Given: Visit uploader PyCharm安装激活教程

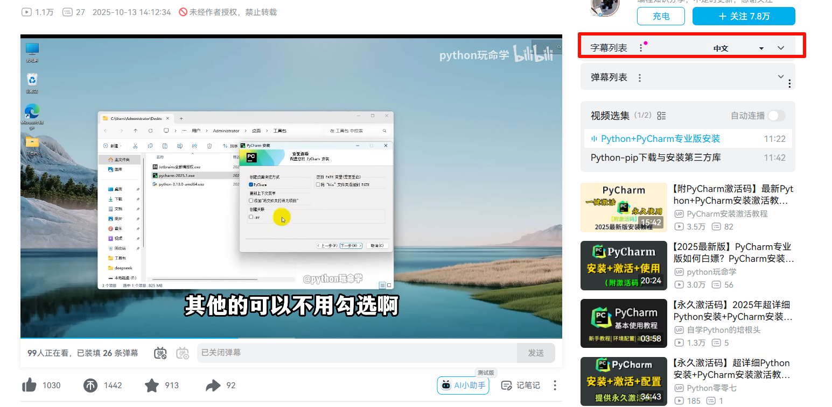Looking at the screenshot, I should coord(727,214).
